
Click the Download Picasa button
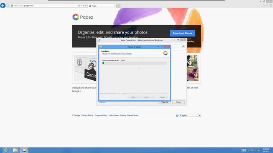183,33
